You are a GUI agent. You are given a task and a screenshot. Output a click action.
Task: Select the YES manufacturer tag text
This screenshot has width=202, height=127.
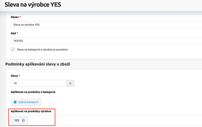click(17, 121)
